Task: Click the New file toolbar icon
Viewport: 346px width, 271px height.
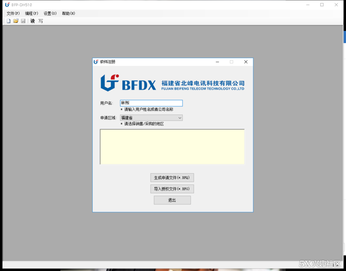Action: (x=9, y=21)
